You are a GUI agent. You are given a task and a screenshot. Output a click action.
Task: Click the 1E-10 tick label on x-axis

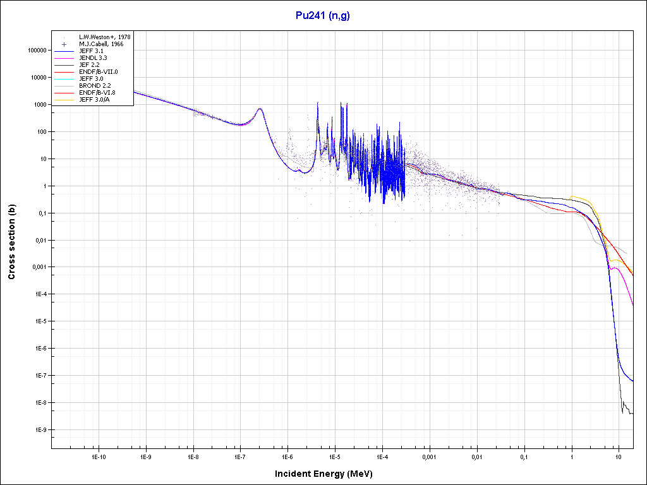point(98,456)
